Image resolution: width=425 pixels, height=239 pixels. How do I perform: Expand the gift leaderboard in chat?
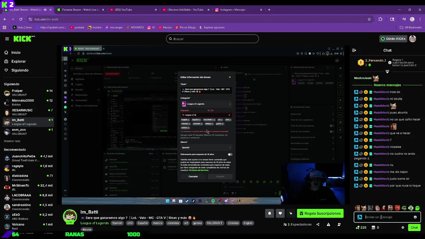click(x=387, y=72)
